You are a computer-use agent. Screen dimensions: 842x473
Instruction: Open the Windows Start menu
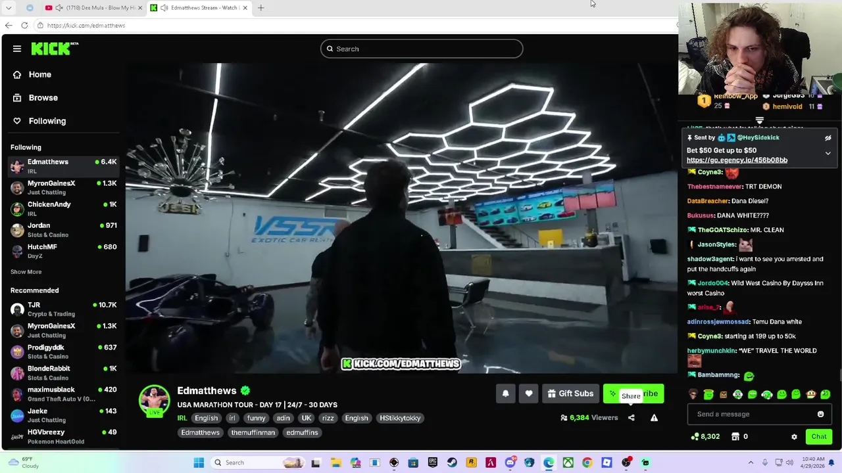[x=199, y=462]
